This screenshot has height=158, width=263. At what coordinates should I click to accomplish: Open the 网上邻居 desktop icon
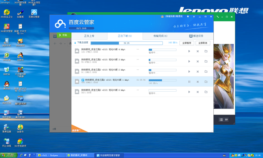point(6,143)
